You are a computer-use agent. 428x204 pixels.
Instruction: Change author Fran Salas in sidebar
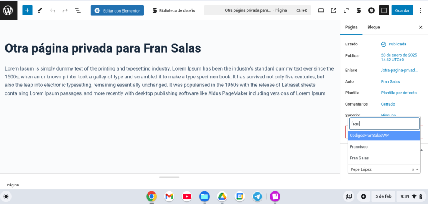tap(390, 81)
